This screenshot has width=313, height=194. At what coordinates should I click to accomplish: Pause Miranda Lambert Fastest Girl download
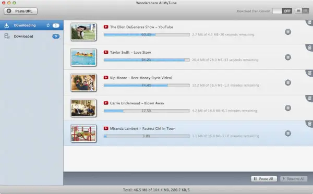coord(288,133)
